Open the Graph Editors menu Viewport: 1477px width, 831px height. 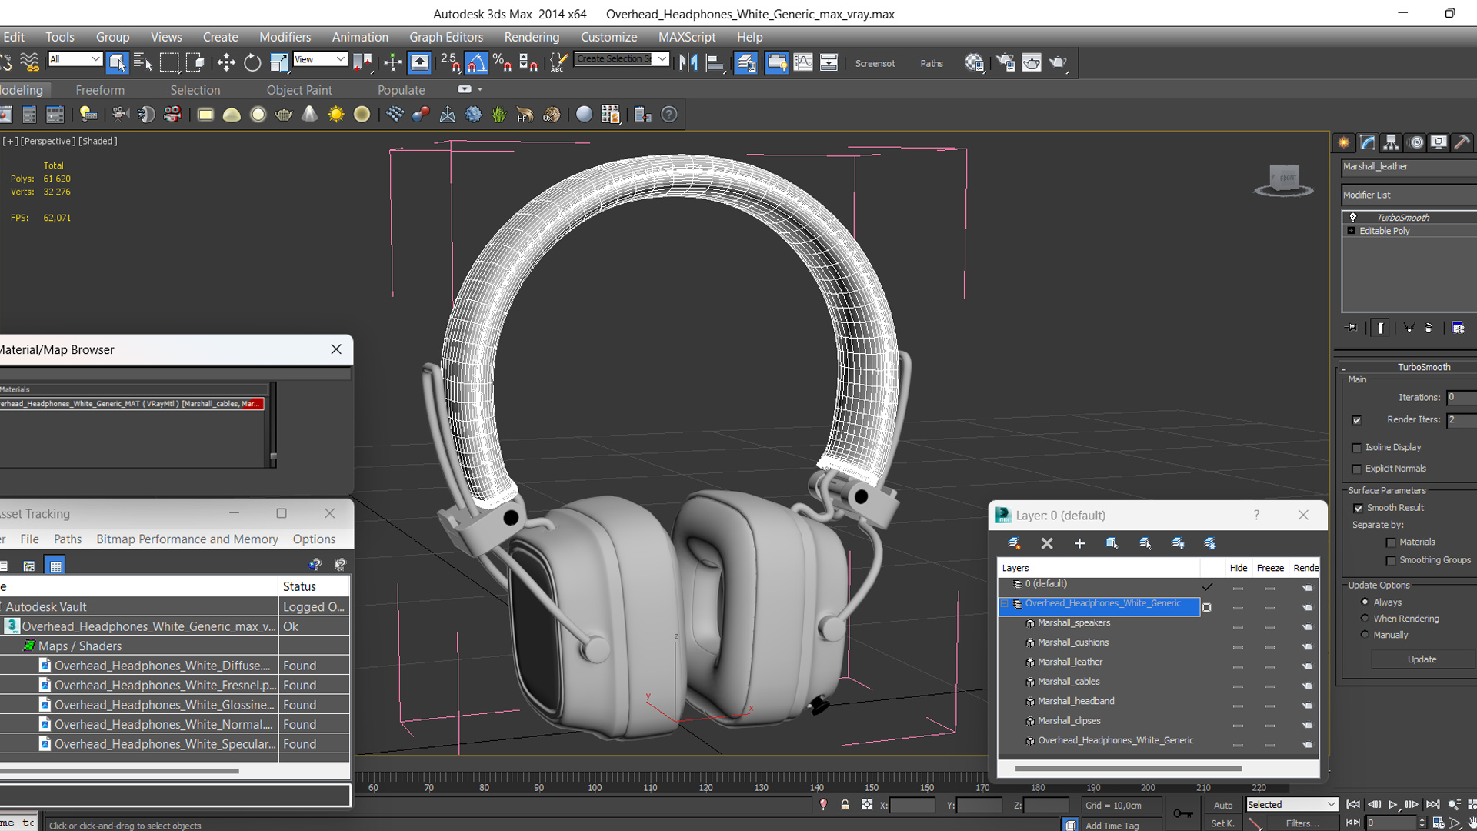pyautogui.click(x=446, y=37)
